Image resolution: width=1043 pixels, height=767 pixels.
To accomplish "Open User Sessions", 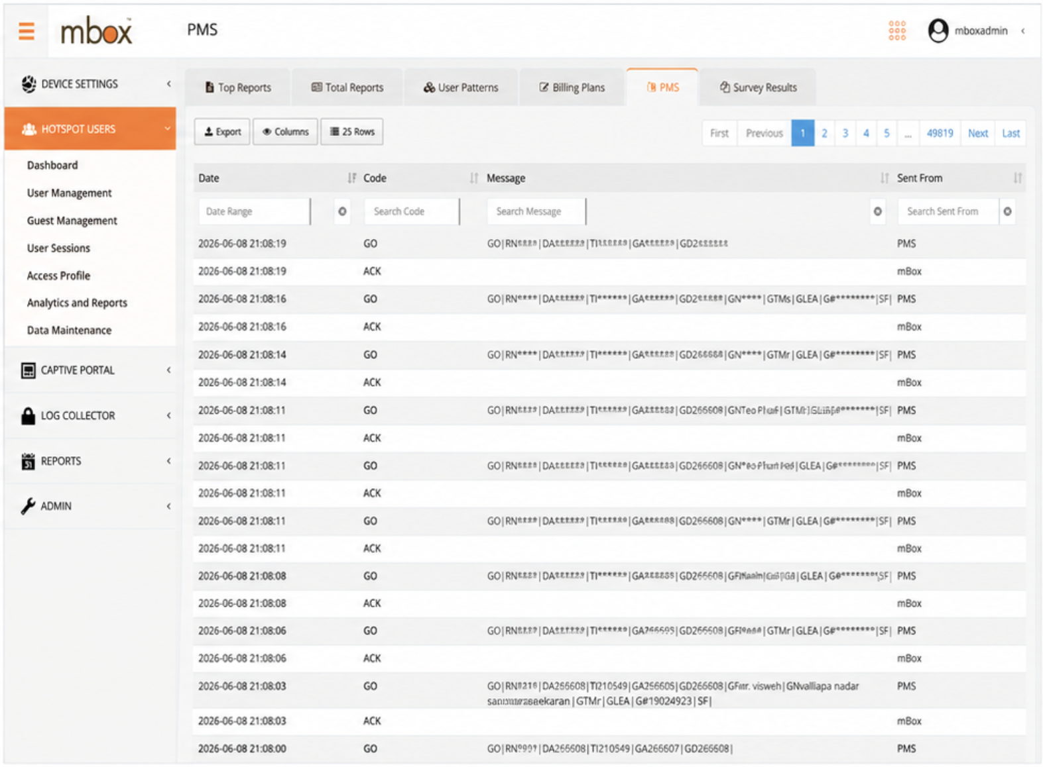I will point(58,248).
